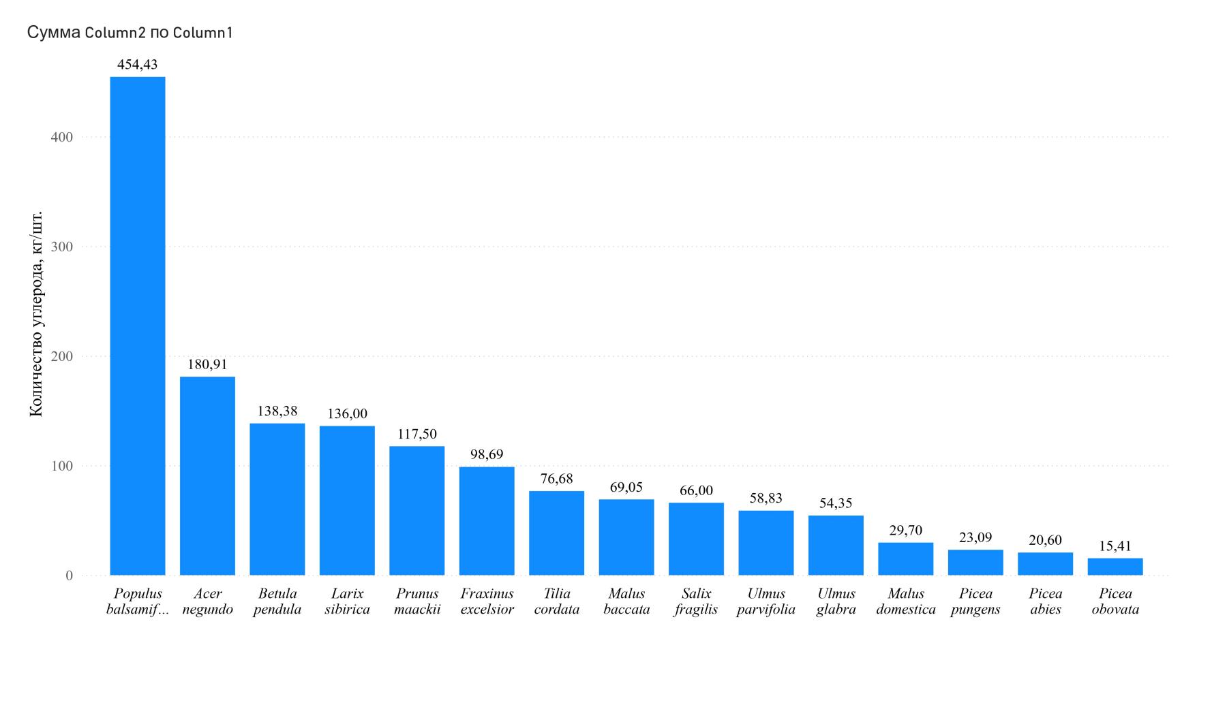Click the y-axis tick label 400
Viewport: 1227px width, 709px height.
click(x=62, y=137)
